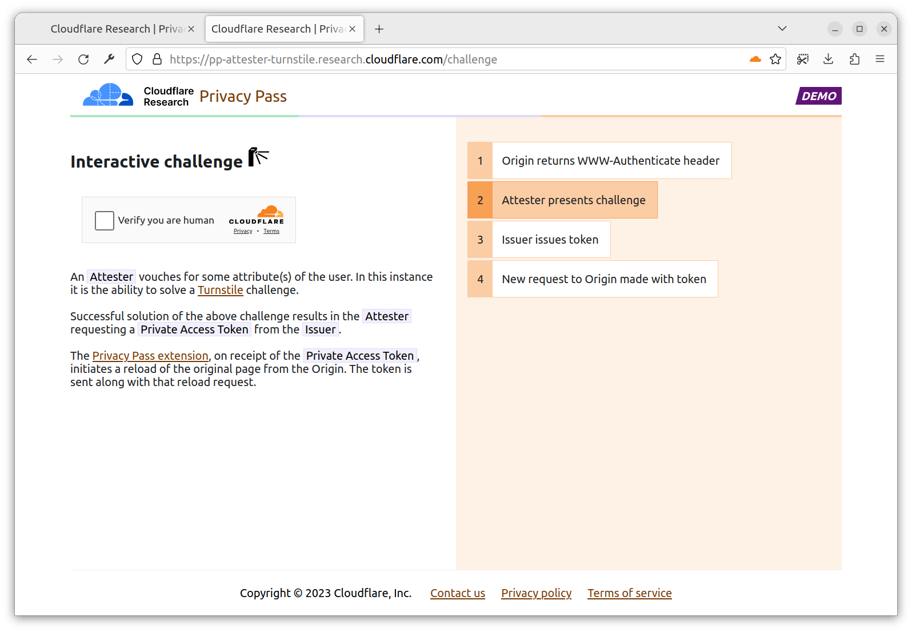This screenshot has width=912, height=632.
Task: Click the hand icon beside Interactive challenge
Action: (258, 157)
